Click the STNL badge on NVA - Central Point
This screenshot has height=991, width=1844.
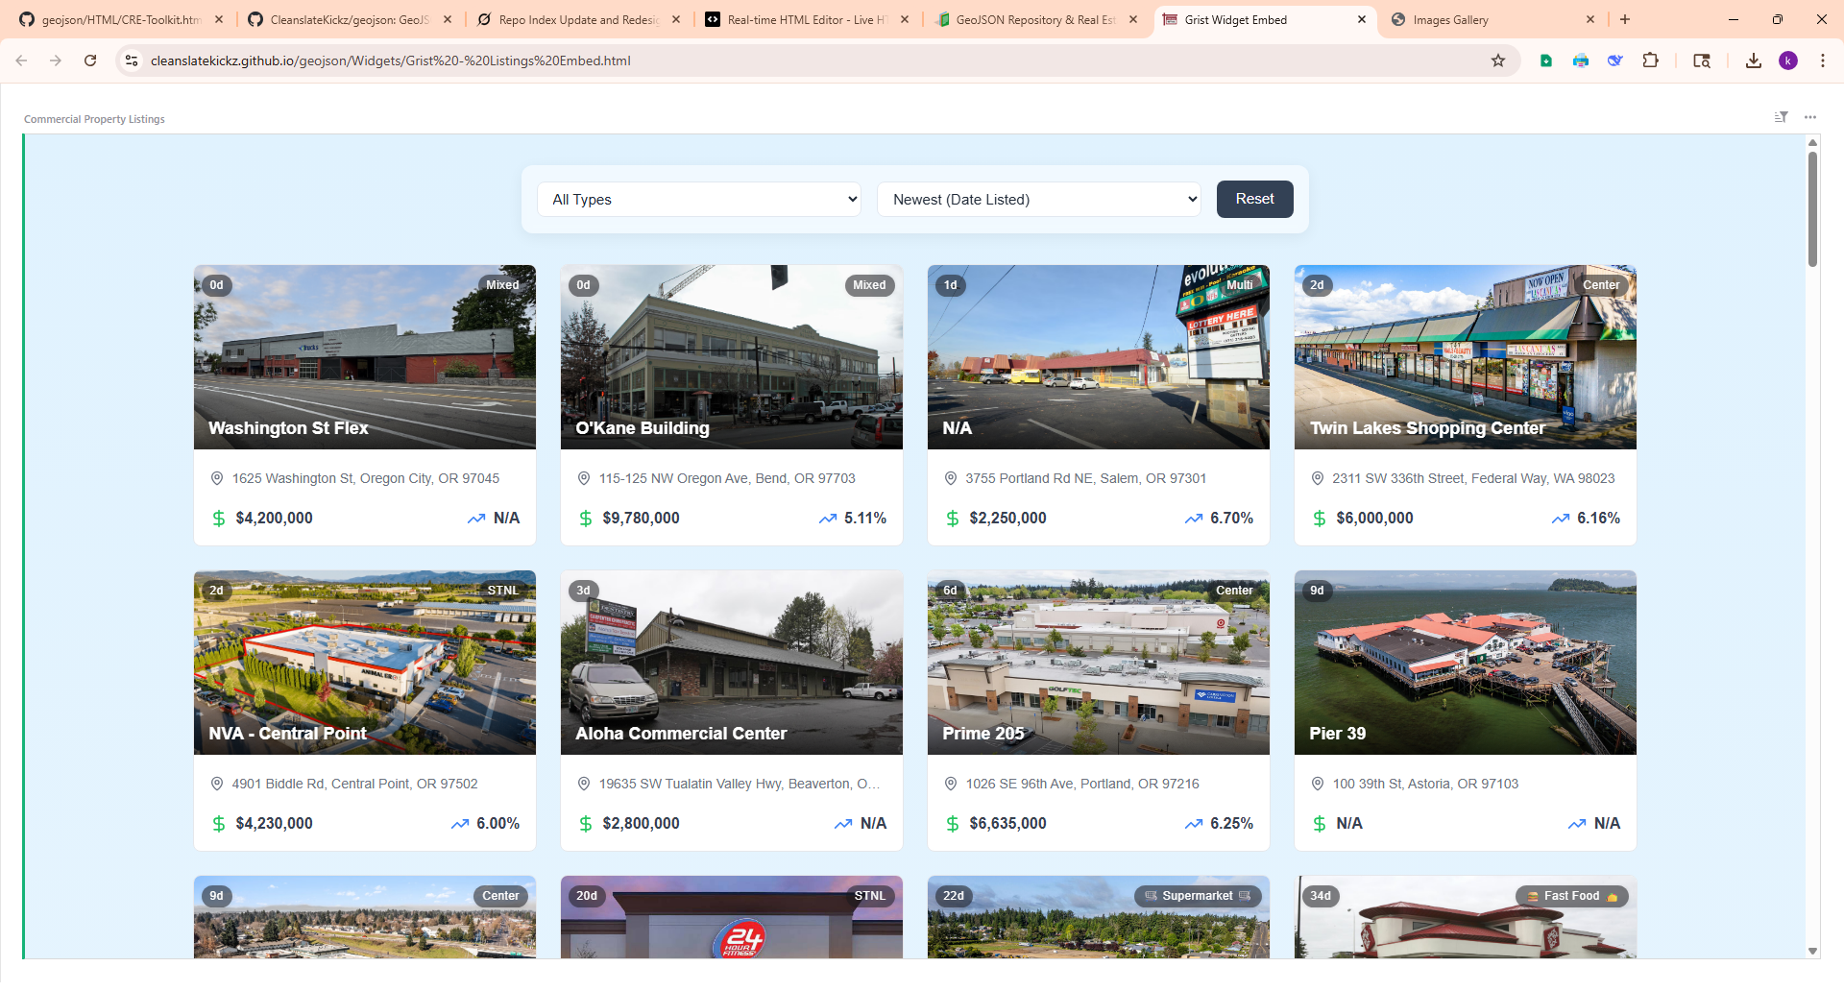(x=502, y=591)
